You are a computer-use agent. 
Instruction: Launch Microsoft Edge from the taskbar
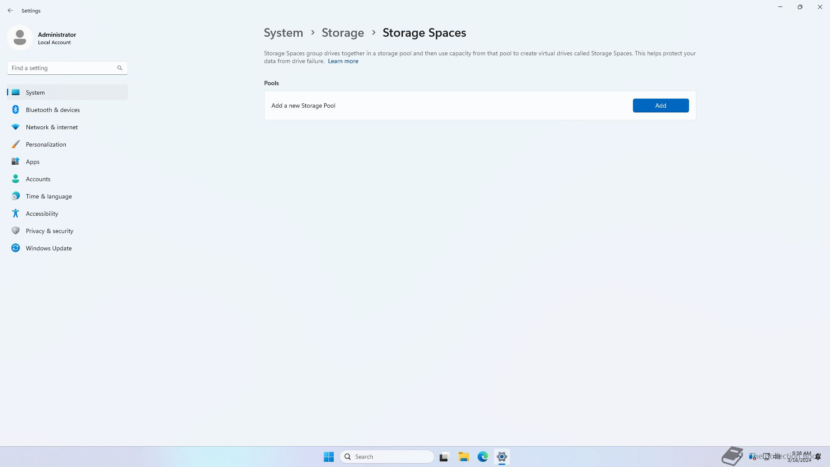pyautogui.click(x=482, y=457)
